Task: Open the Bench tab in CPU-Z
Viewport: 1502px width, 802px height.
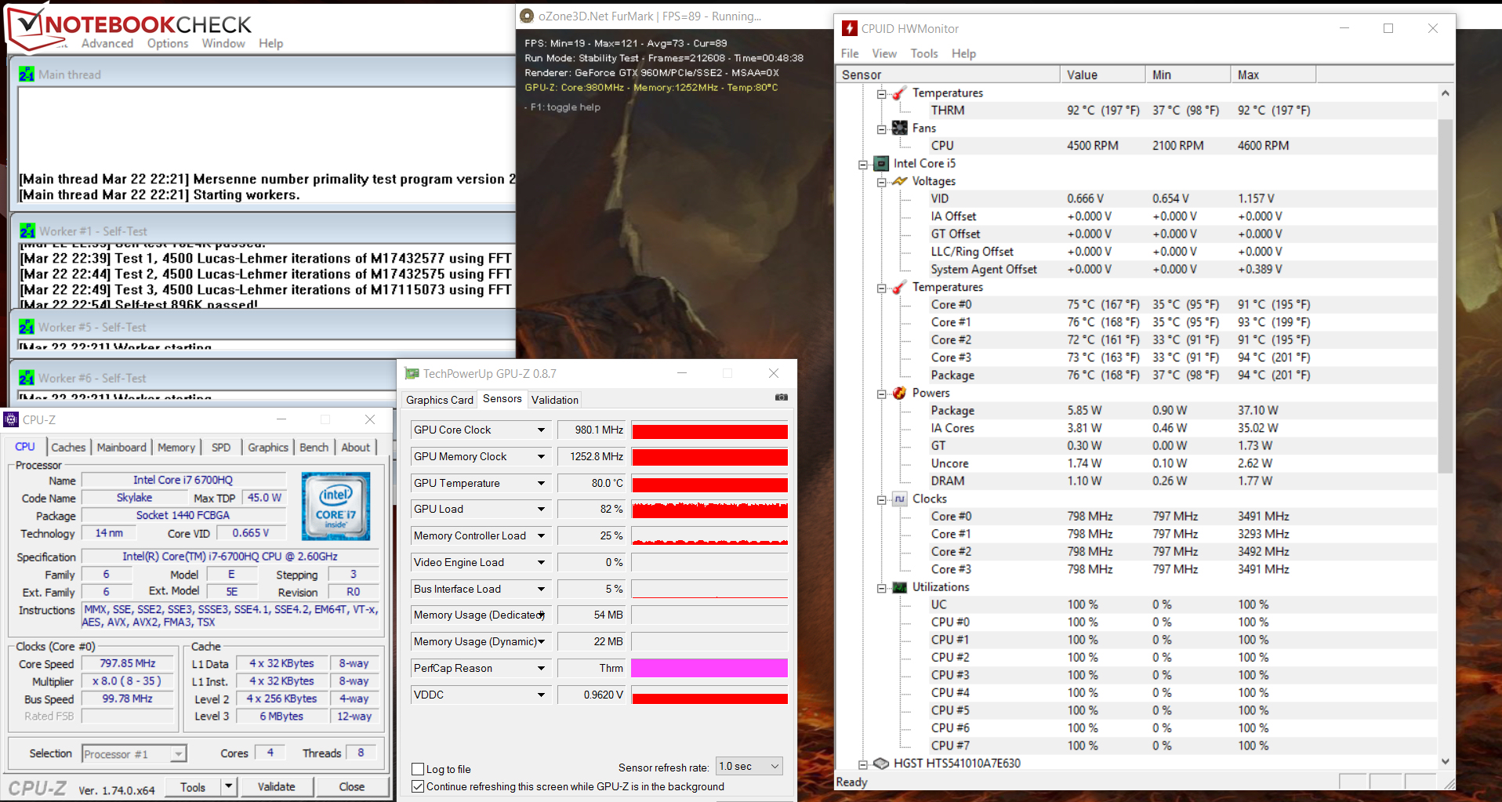Action: click(314, 447)
